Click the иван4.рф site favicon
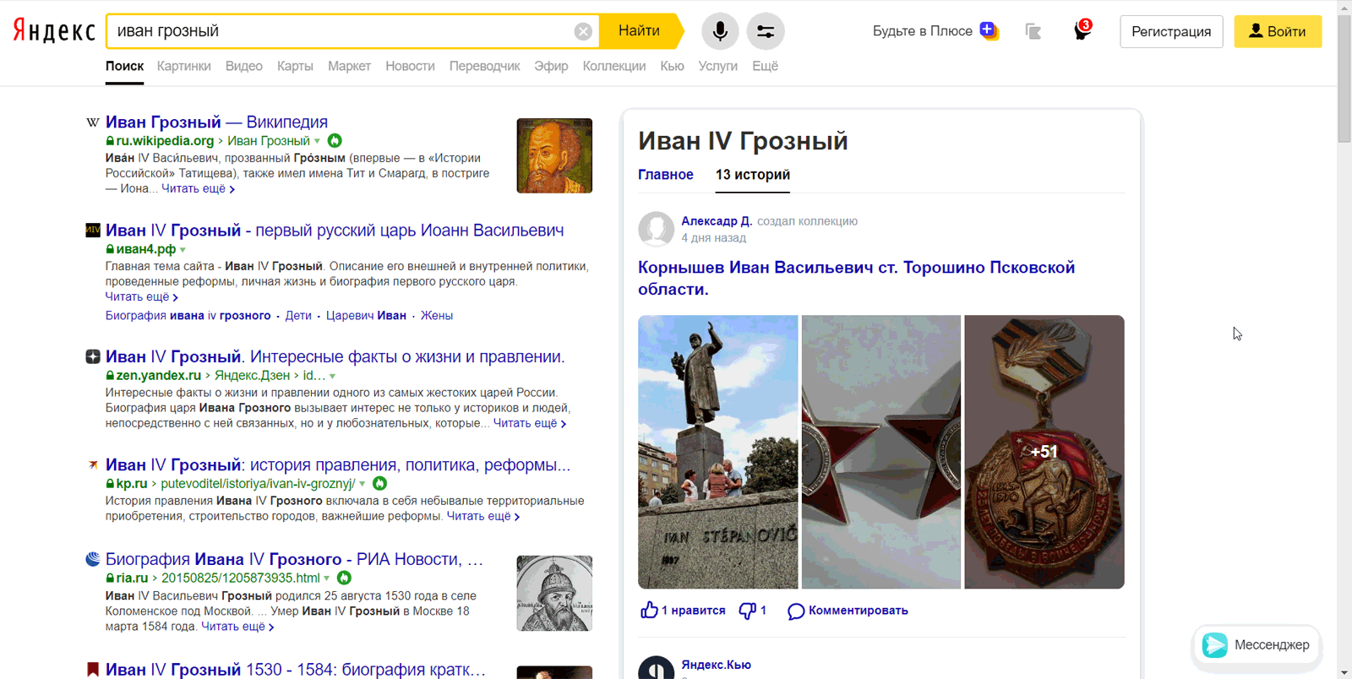 (93, 230)
